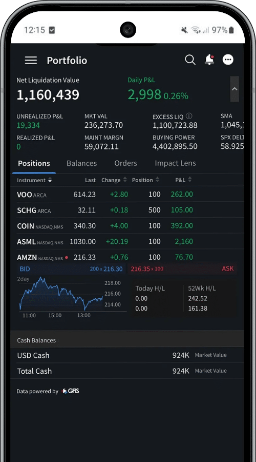
Task: Collapse the account summary with the up chevron
Action: pyautogui.click(x=234, y=89)
